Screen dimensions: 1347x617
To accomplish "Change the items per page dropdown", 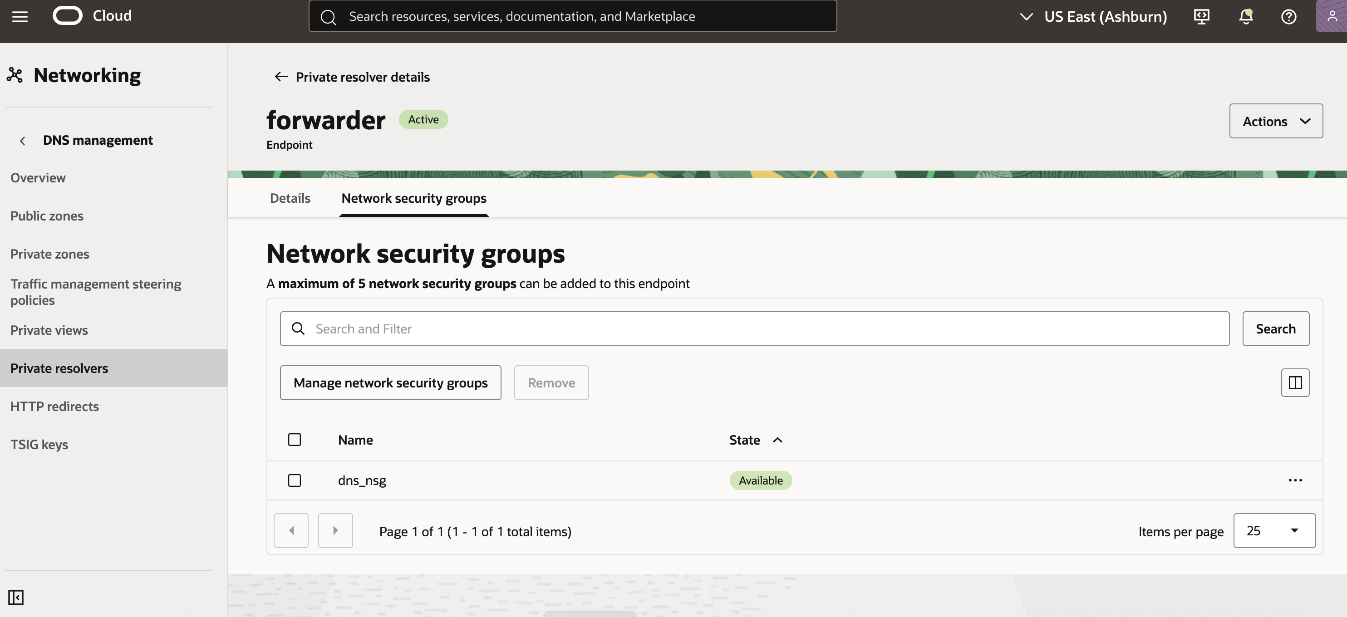I will [1274, 530].
